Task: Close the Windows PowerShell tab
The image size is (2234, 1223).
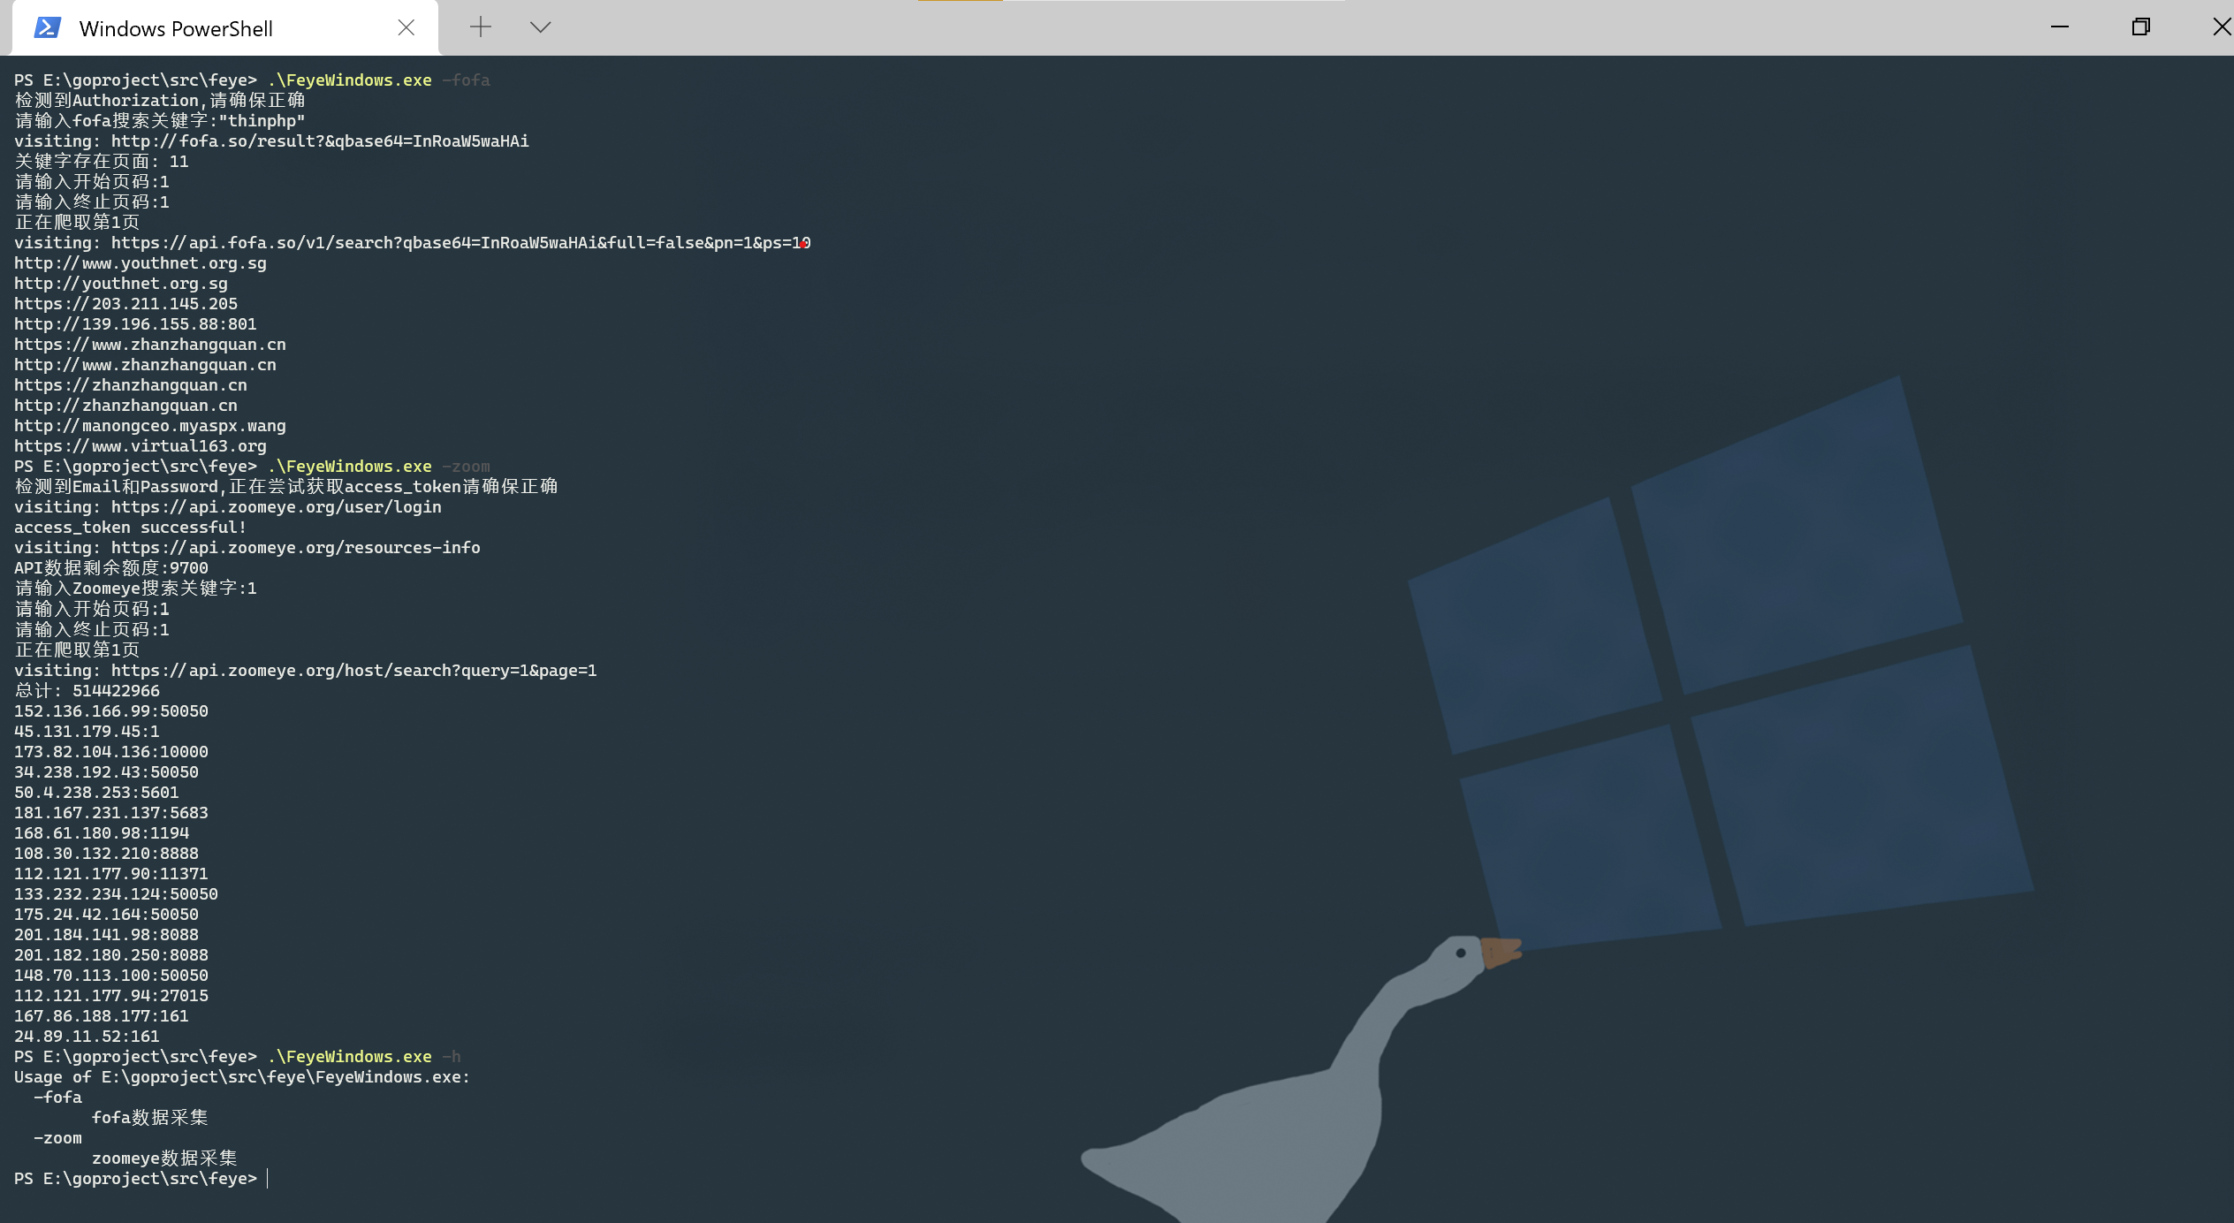Action: (x=407, y=27)
